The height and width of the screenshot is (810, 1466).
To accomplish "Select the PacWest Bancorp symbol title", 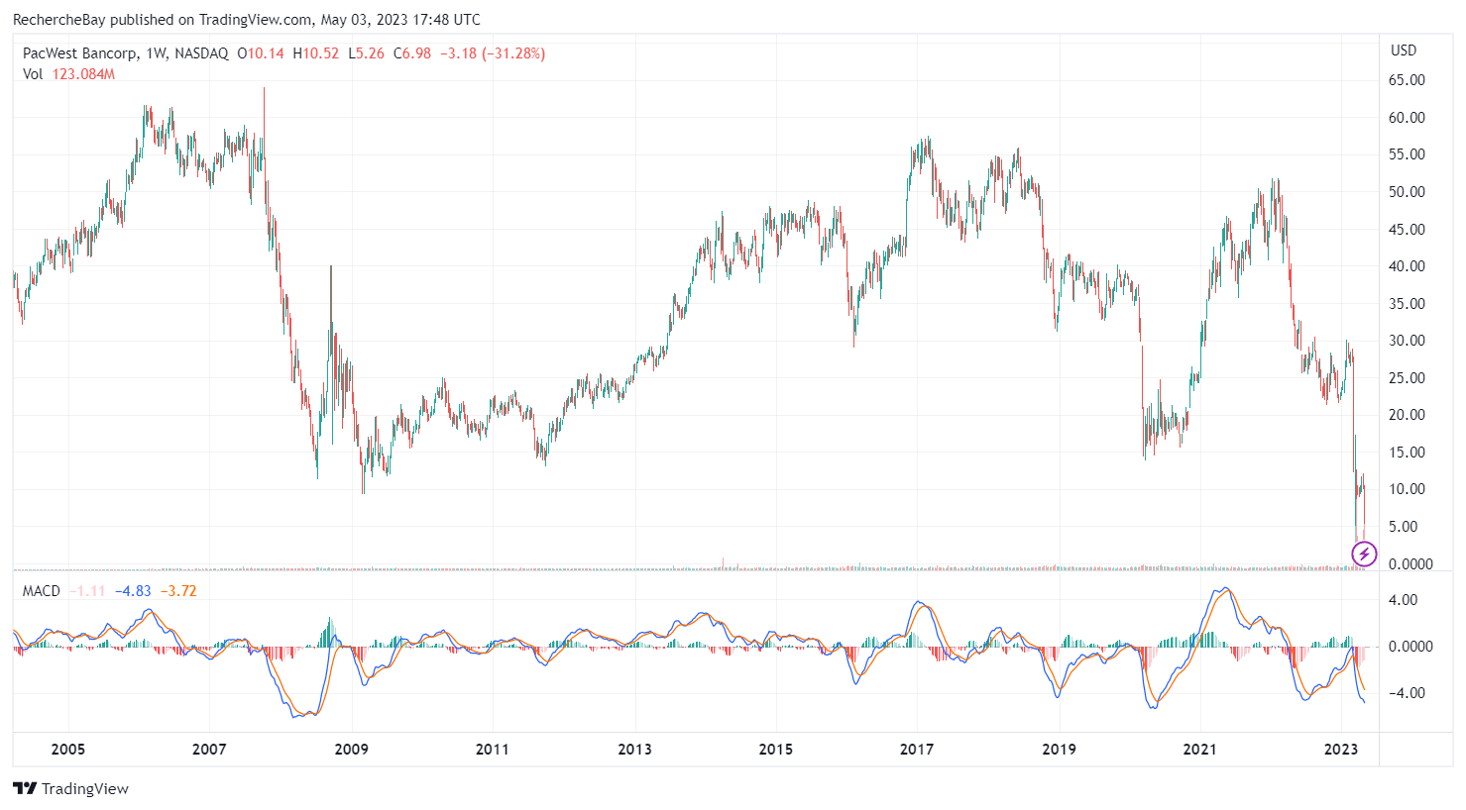I will point(81,53).
